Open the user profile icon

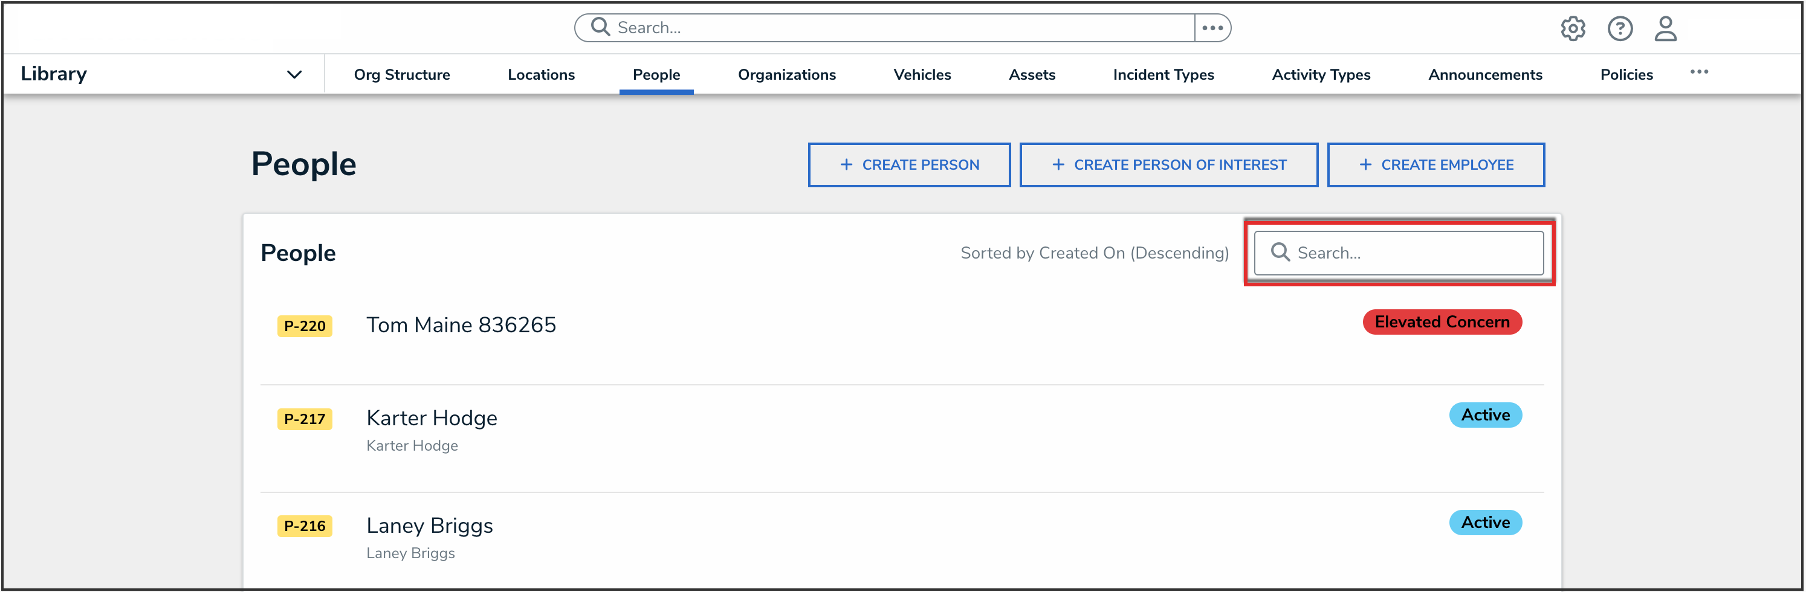[1665, 29]
